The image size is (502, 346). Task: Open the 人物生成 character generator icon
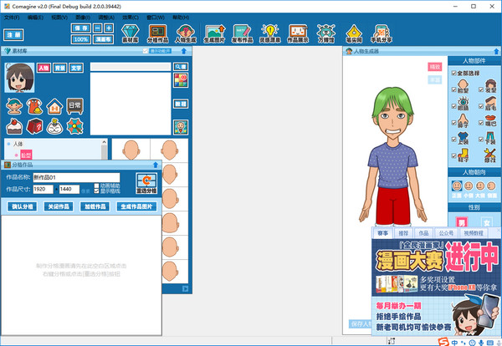pyautogui.click(x=185, y=34)
